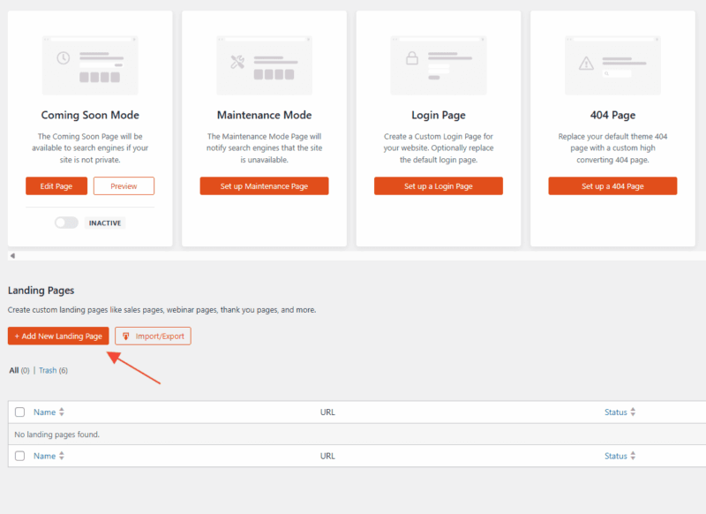Click the sort arrows beside top Name header
This screenshot has height=514, width=706.
pyautogui.click(x=62, y=412)
